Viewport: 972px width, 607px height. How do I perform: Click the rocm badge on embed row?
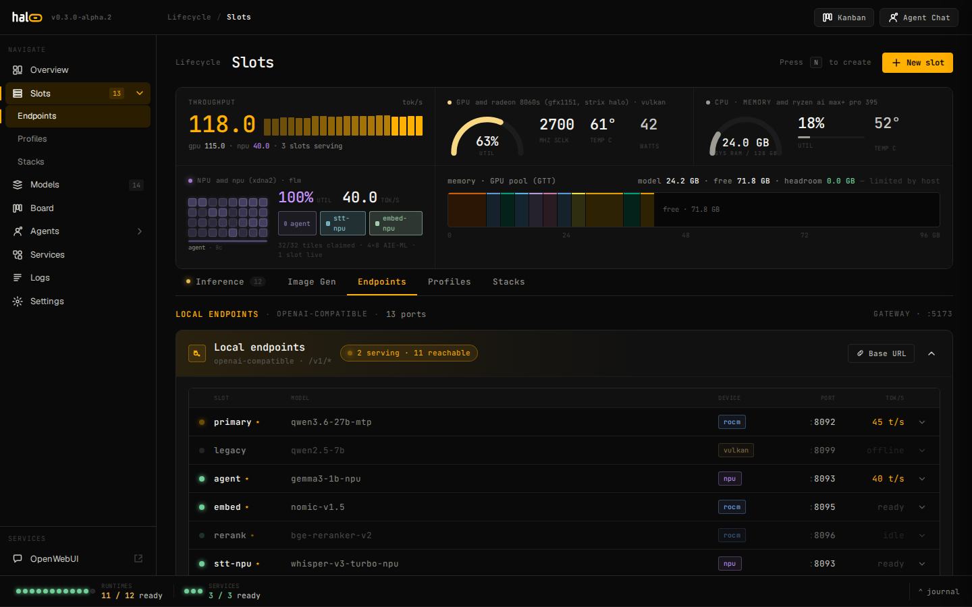(732, 507)
